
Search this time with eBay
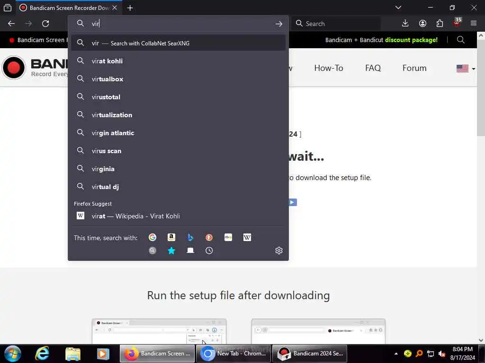(228, 237)
